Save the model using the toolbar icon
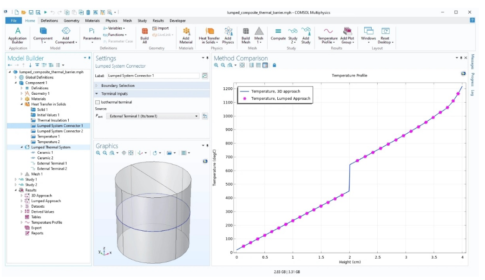Image resolution: width=485 pixels, height=280 pixels. click(31, 13)
